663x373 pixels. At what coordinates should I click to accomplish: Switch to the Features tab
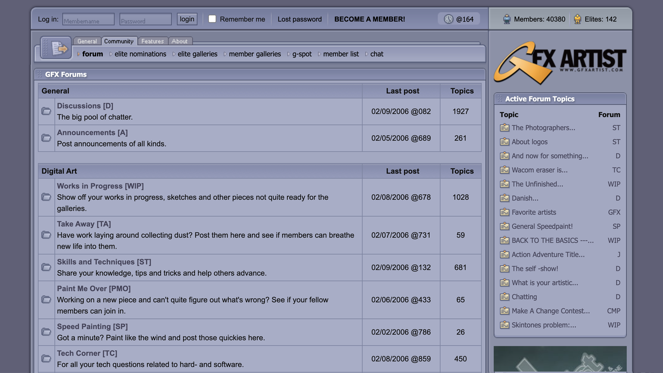pyautogui.click(x=152, y=41)
